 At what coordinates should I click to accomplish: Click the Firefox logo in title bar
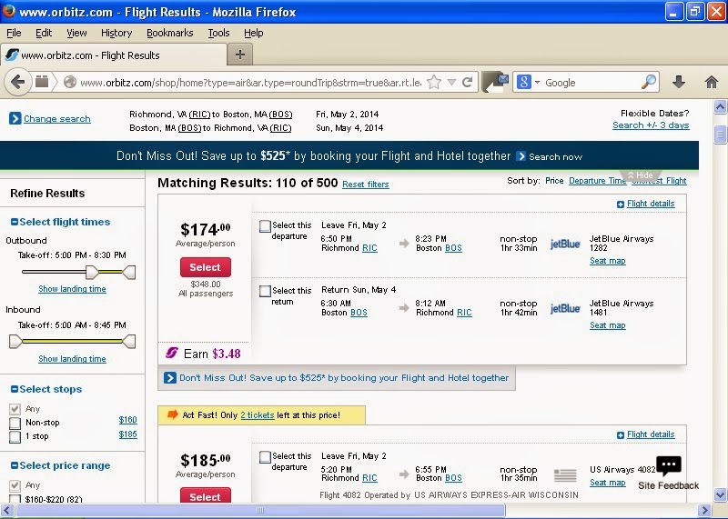[8, 11]
